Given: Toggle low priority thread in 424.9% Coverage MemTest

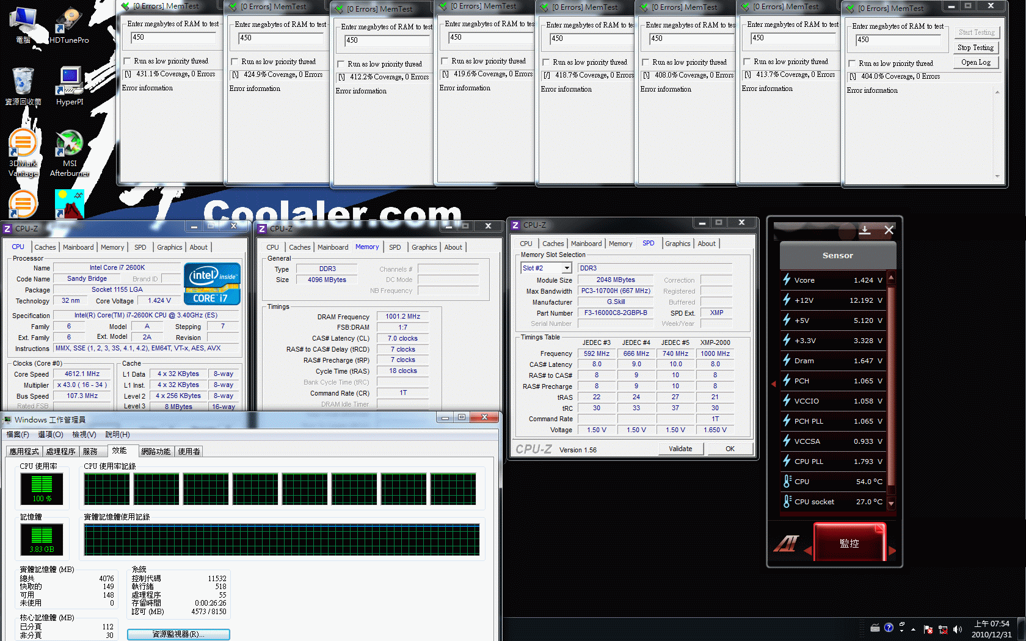Looking at the screenshot, I should coord(235,62).
